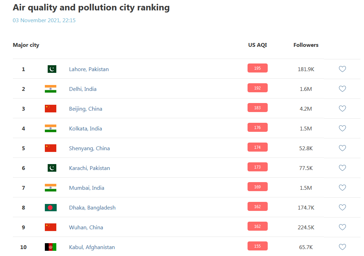Click the red 195 AQI badge
Image resolution: width=364 pixels, height=256 pixels.
pyautogui.click(x=258, y=68)
